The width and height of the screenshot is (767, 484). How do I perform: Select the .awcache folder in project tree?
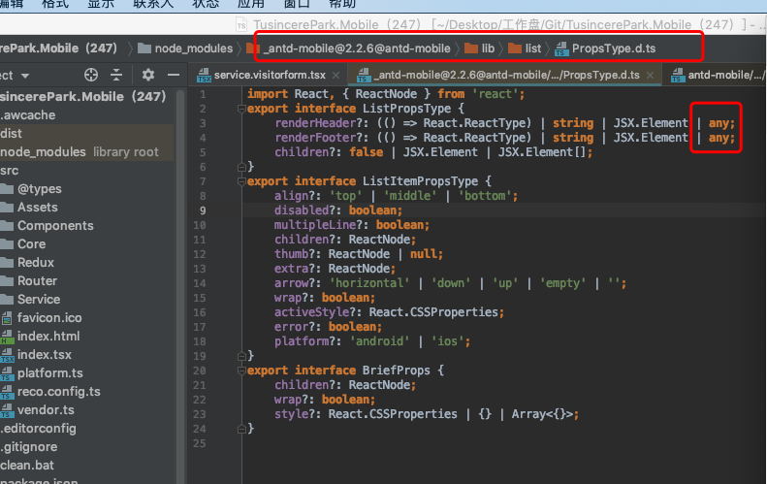coord(28,115)
